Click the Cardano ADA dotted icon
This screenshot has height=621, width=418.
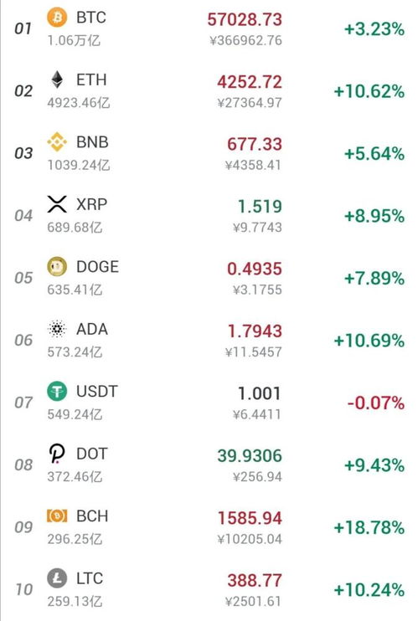57,329
